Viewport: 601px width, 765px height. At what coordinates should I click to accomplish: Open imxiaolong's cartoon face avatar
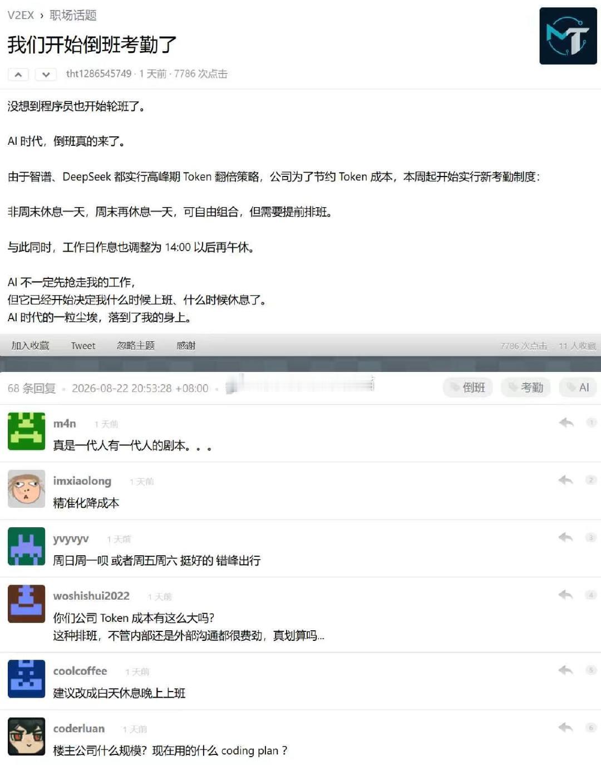coord(26,488)
